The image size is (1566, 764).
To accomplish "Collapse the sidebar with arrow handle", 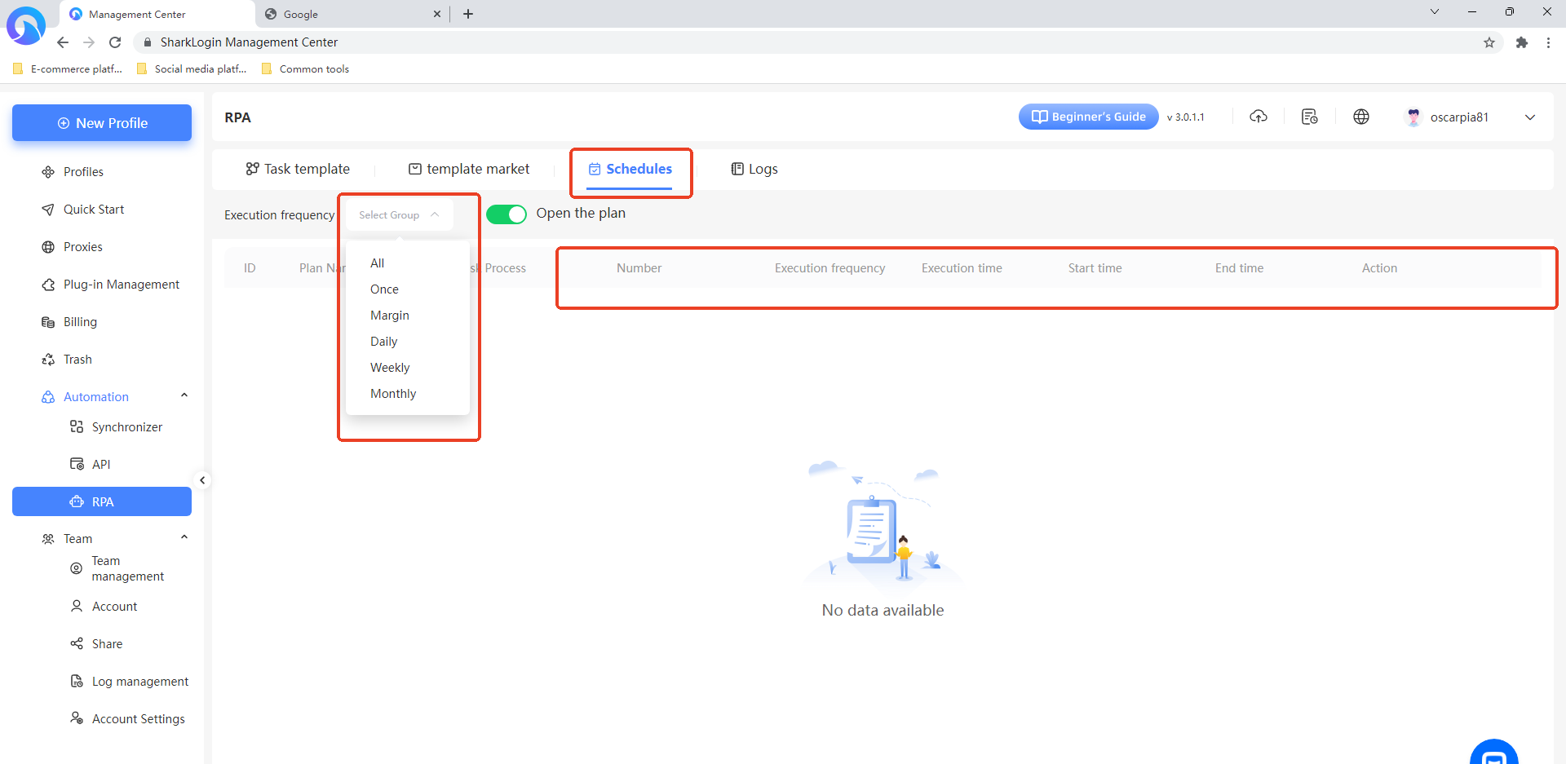I will (x=202, y=480).
